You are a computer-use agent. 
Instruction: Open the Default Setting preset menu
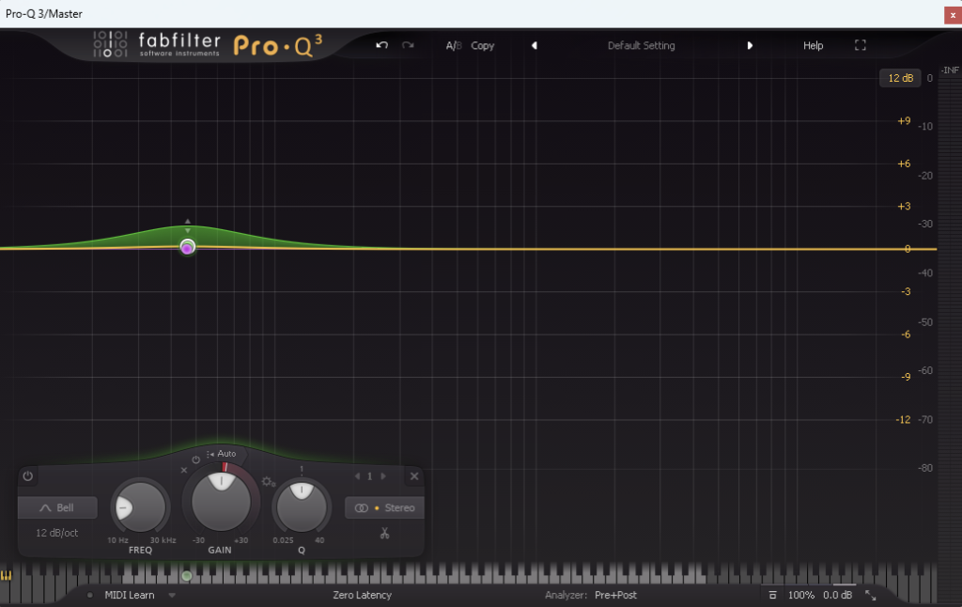(x=641, y=45)
